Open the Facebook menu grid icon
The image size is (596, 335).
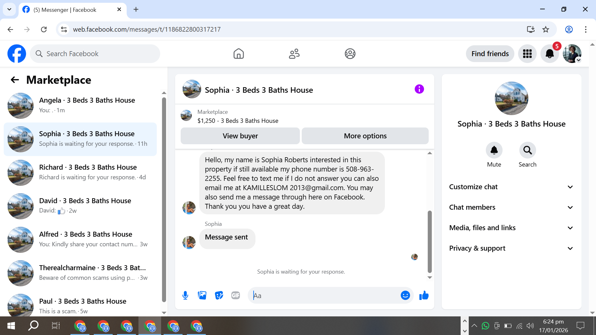pyautogui.click(x=527, y=54)
